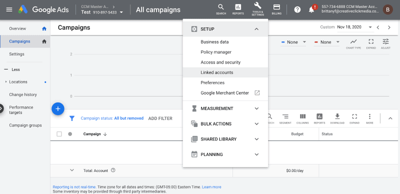Collapse the table toolbar with up chevron
Image resolution: width=400 pixels, height=194 pixels.
click(390, 118)
